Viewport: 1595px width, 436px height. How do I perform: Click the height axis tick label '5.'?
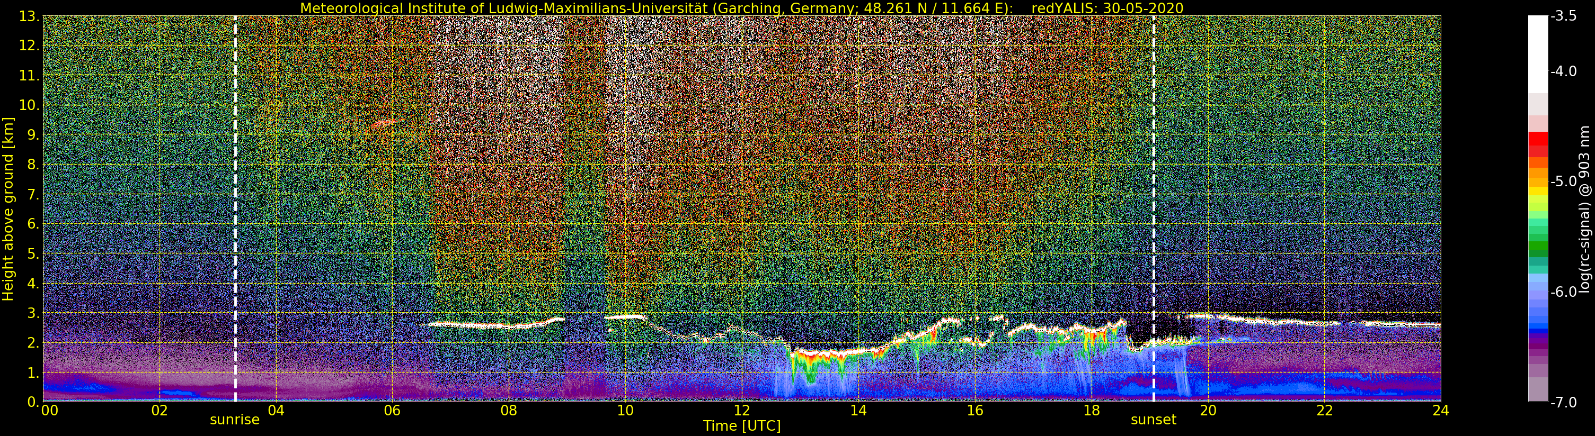click(x=33, y=254)
